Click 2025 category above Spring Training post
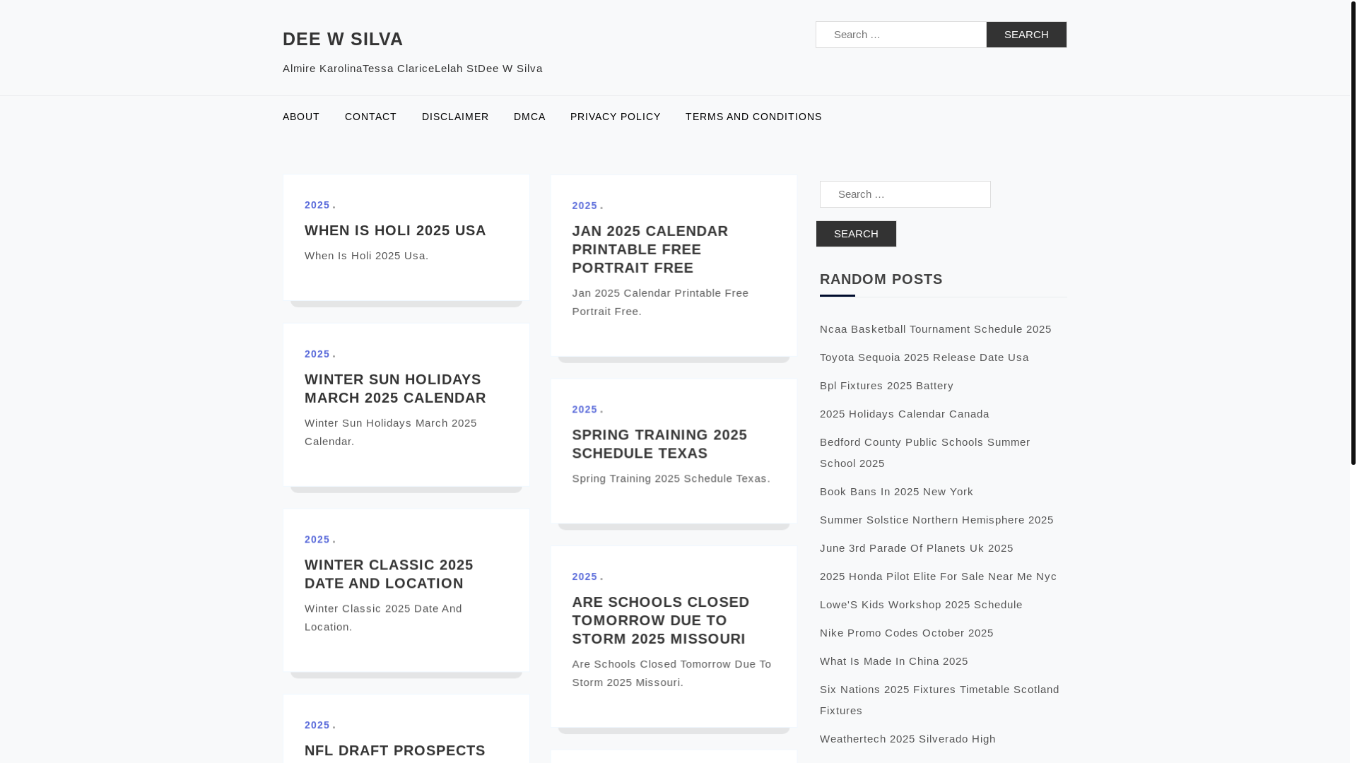The height and width of the screenshot is (763, 1357). click(x=584, y=409)
